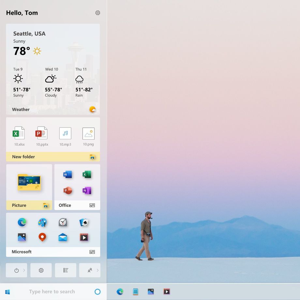The width and height of the screenshot is (300, 300).
Task: Open Microsoft Edge in the Microsoft group
Action: [22, 222]
